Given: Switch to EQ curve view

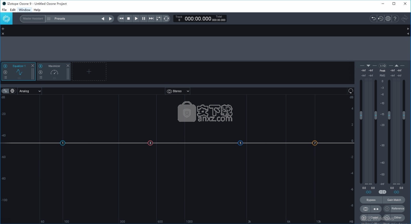Looking at the screenshot, I should click(x=5, y=91).
